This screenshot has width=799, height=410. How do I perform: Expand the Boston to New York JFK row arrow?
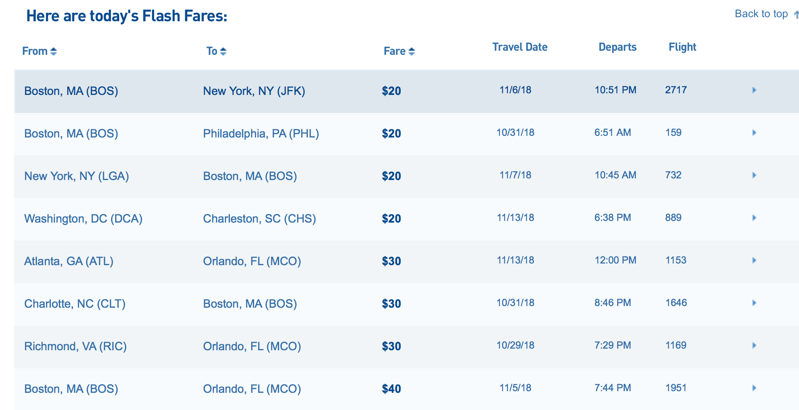click(x=754, y=90)
